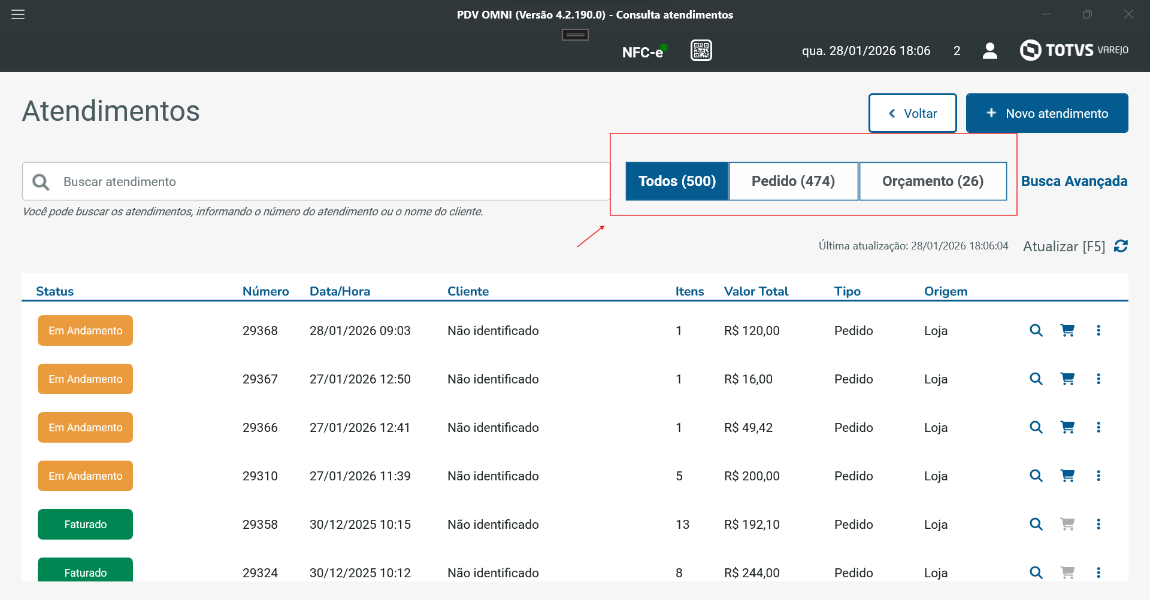Open cart for atendimento 29310
The image size is (1150, 600).
coord(1067,476)
